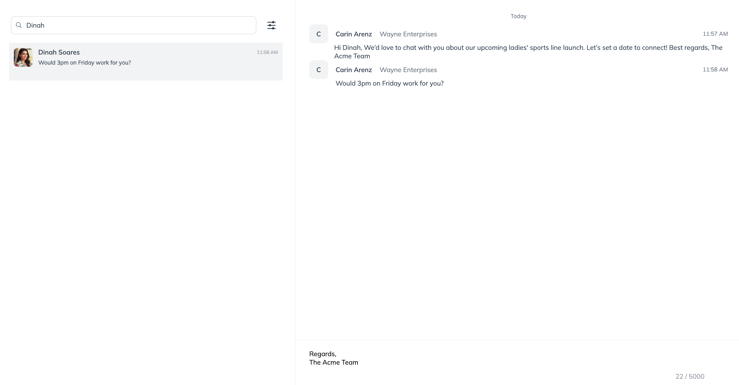Click Dinah Soares' profile photo
The width and height of the screenshot is (739, 385).
pos(23,57)
